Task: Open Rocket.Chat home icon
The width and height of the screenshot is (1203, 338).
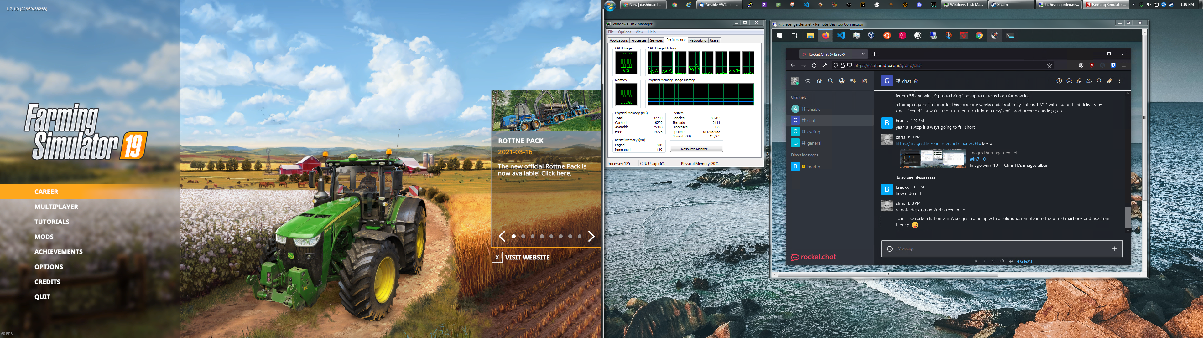Action: (x=819, y=81)
